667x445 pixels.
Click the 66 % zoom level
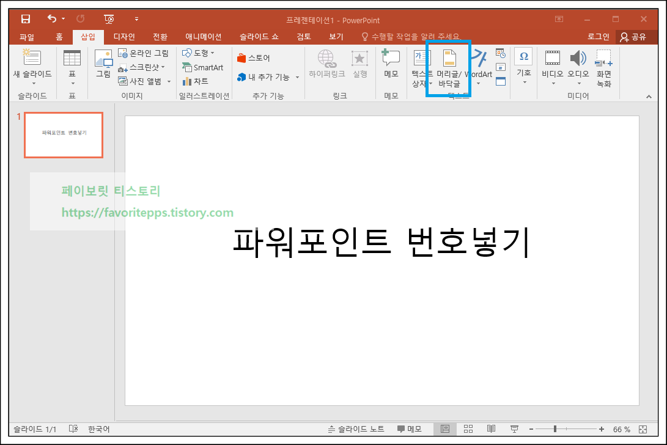tap(622, 430)
